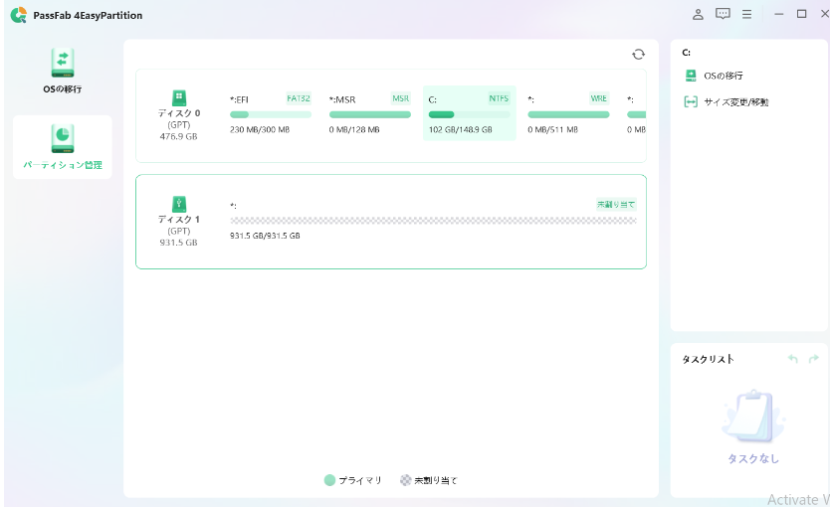Click the MSR tag on MSR partition
This screenshot has width=830, height=507.
[400, 98]
